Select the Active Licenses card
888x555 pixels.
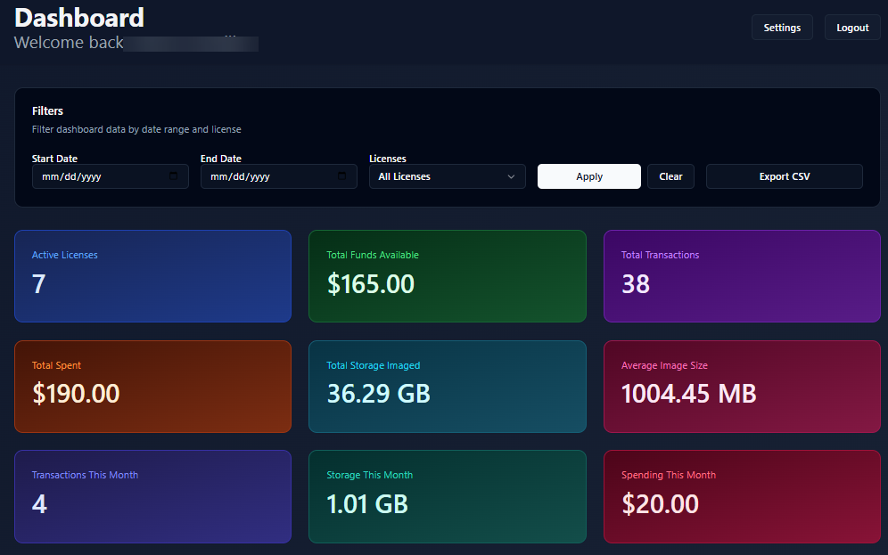point(152,275)
